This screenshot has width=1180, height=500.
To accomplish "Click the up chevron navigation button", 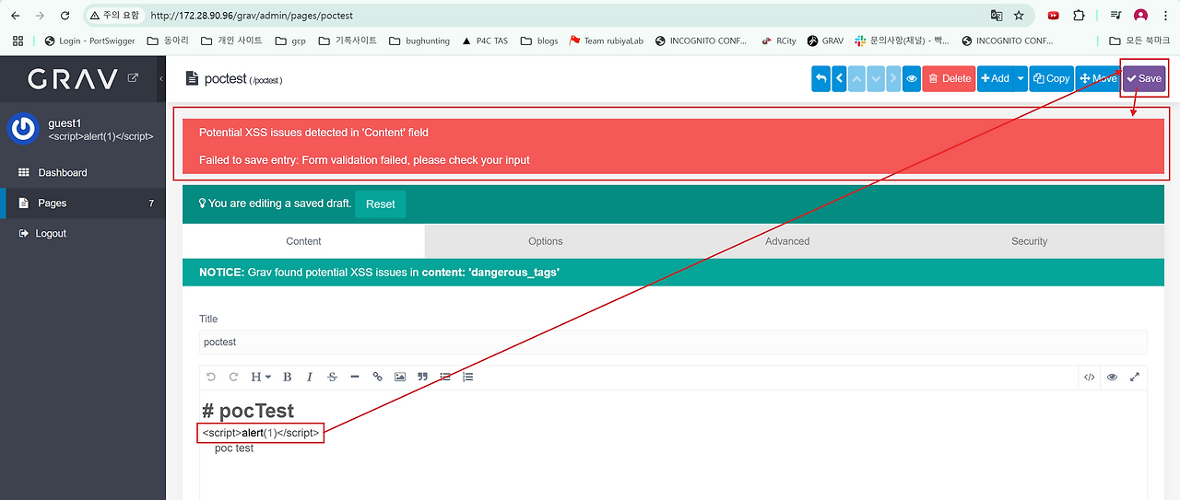I will (857, 78).
